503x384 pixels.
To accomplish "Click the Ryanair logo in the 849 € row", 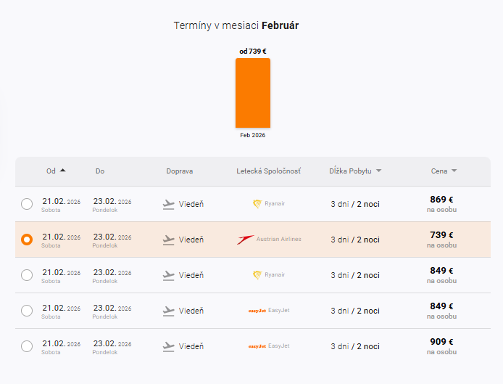I will click(257, 275).
